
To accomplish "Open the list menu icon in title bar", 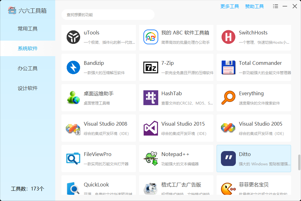I will [276, 6].
